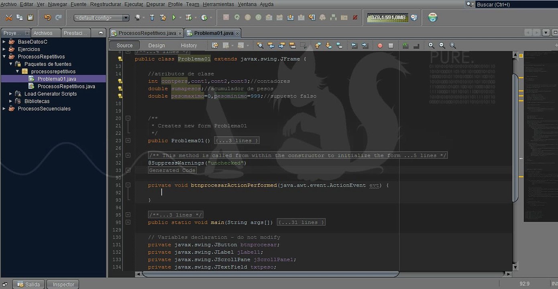Click the Comment icon with green slashes
Screen dimensions: 558x289
pyautogui.click(x=405, y=45)
